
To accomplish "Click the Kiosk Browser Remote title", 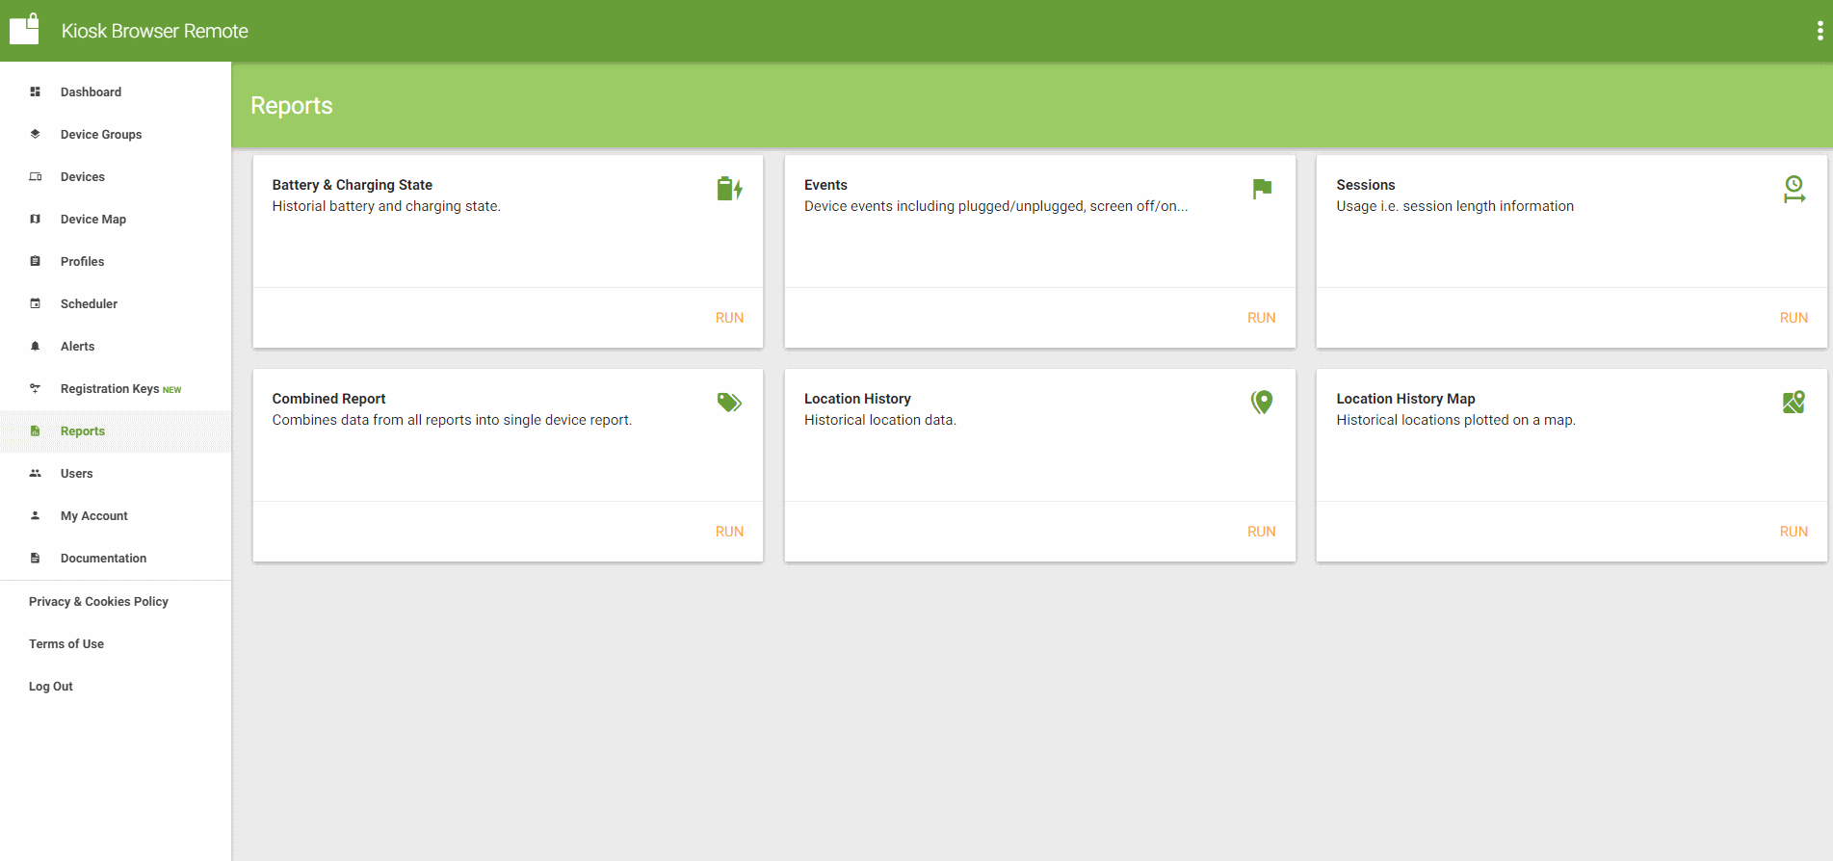I will 155,31.
